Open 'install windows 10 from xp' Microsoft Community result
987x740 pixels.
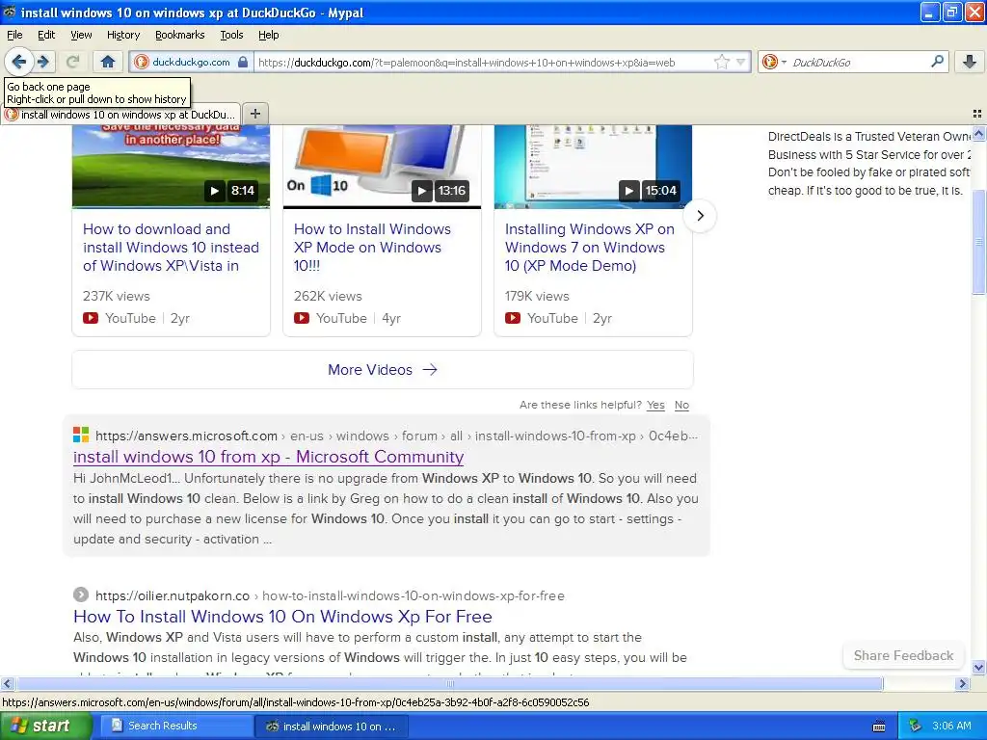(x=268, y=456)
